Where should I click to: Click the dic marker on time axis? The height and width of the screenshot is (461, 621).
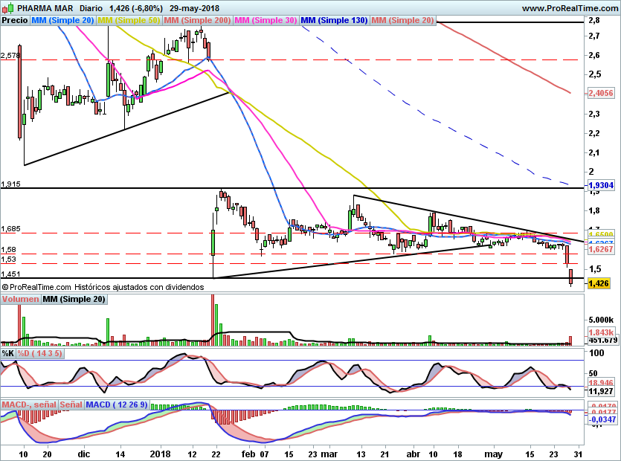pyautogui.click(x=83, y=454)
